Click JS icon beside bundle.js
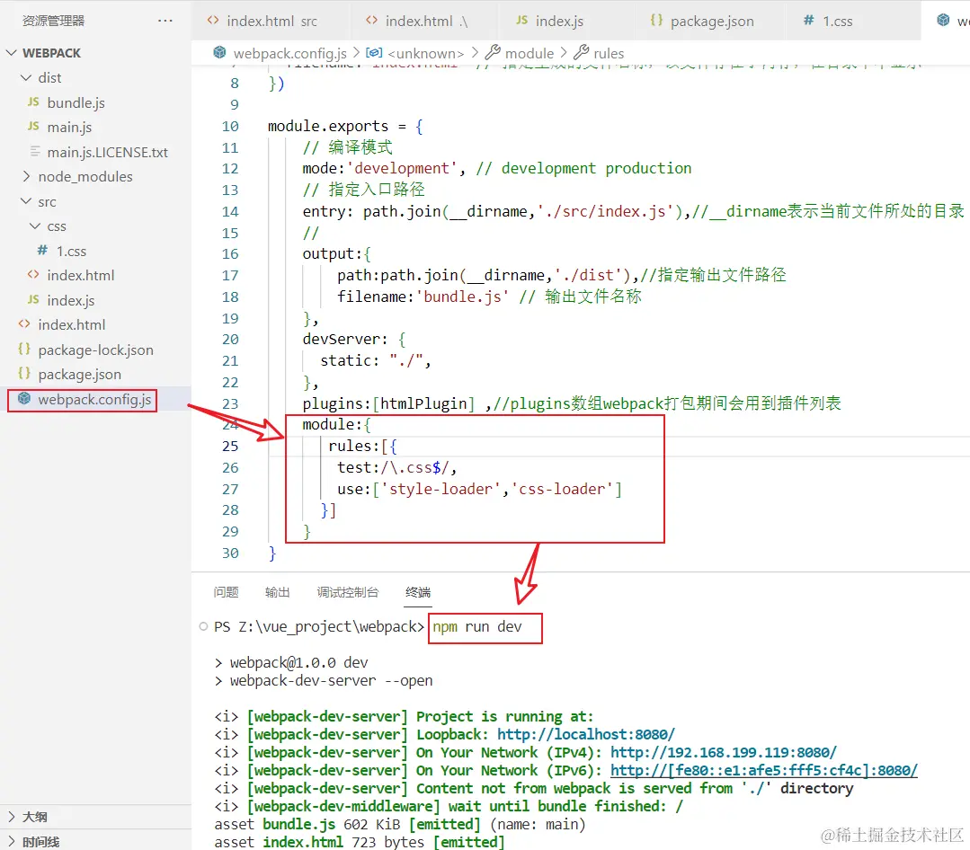Screen dimensions: 970x850 click(33, 102)
